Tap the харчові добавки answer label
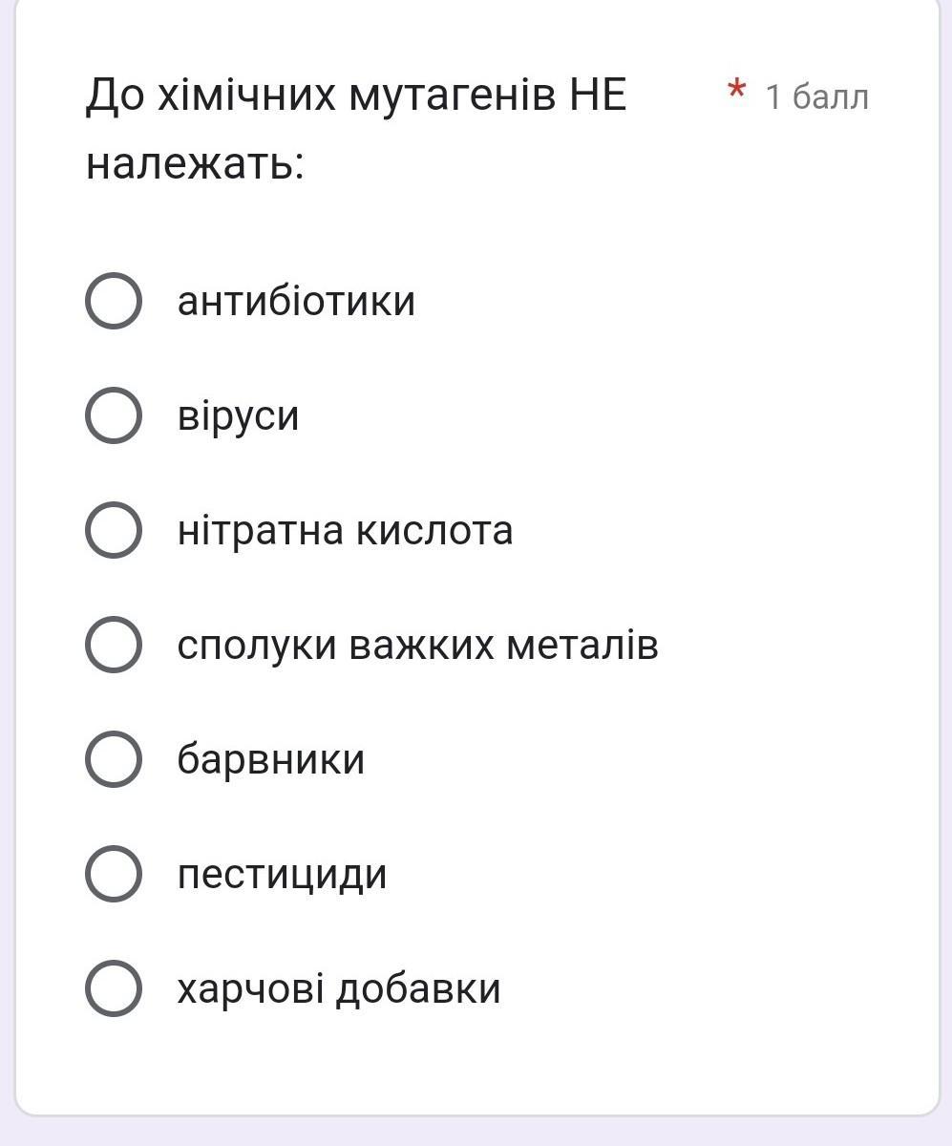The image size is (952, 1146). click(338, 989)
